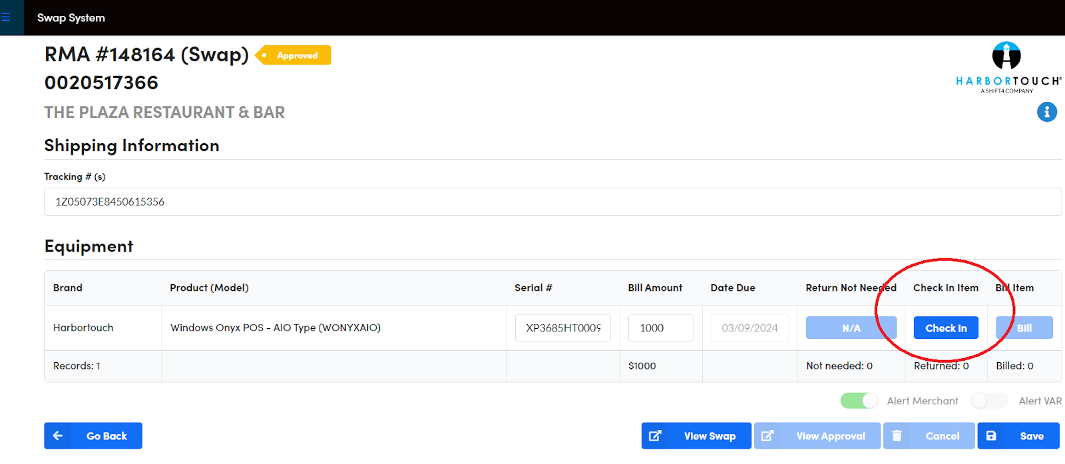Click the trash icon on Cancel button
Image resolution: width=1065 pixels, height=464 pixels.
[897, 436]
